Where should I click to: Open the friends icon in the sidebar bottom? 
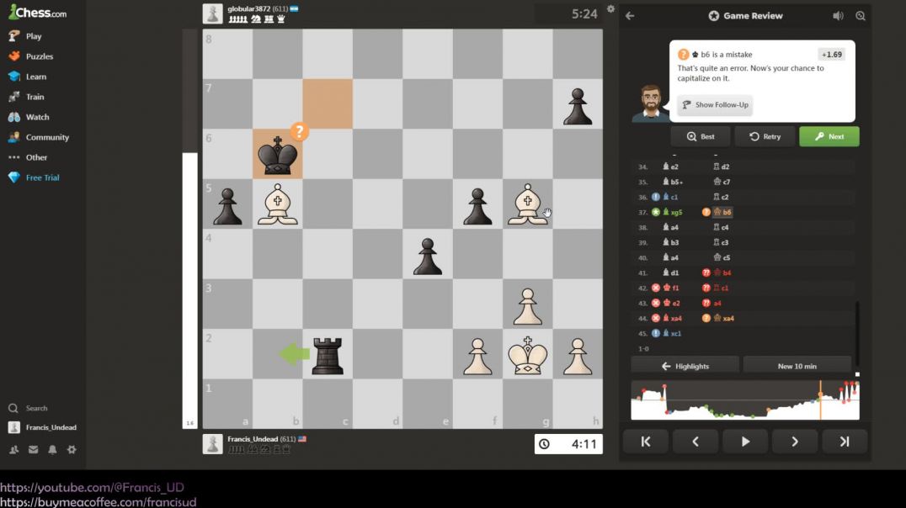coord(13,450)
